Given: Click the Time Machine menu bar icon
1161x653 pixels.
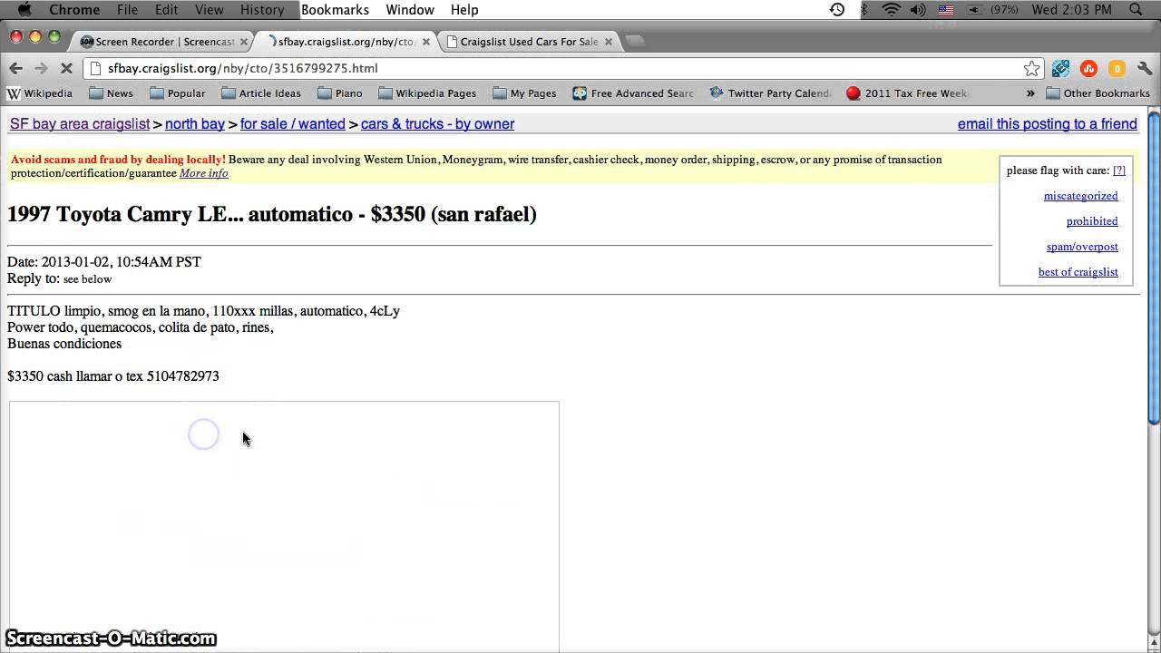Looking at the screenshot, I should (x=837, y=9).
